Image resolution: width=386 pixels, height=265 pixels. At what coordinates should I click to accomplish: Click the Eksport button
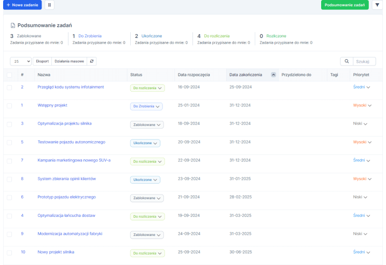[x=43, y=61]
